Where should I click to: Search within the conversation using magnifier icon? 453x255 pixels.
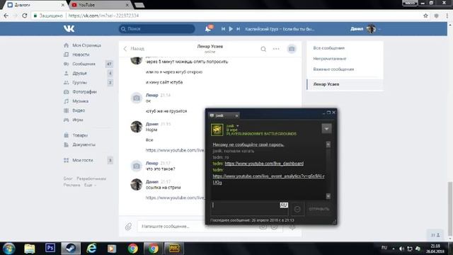(x=263, y=49)
